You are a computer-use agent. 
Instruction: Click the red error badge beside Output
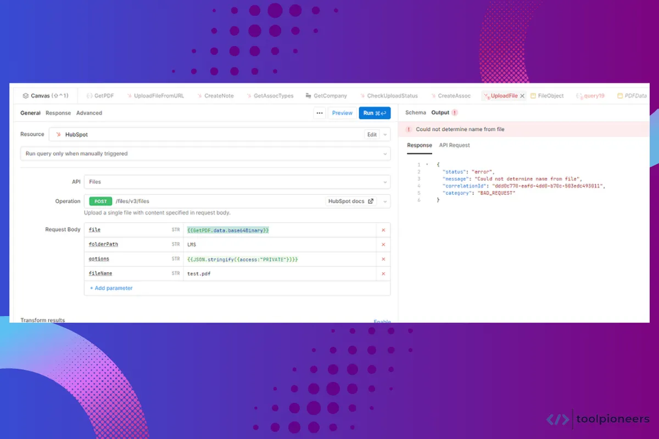[x=455, y=112]
